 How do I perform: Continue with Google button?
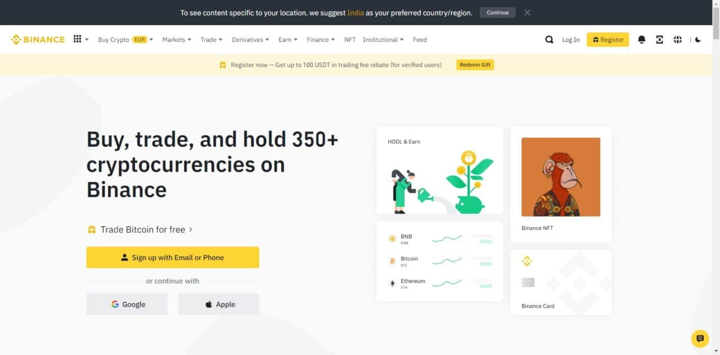(127, 304)
